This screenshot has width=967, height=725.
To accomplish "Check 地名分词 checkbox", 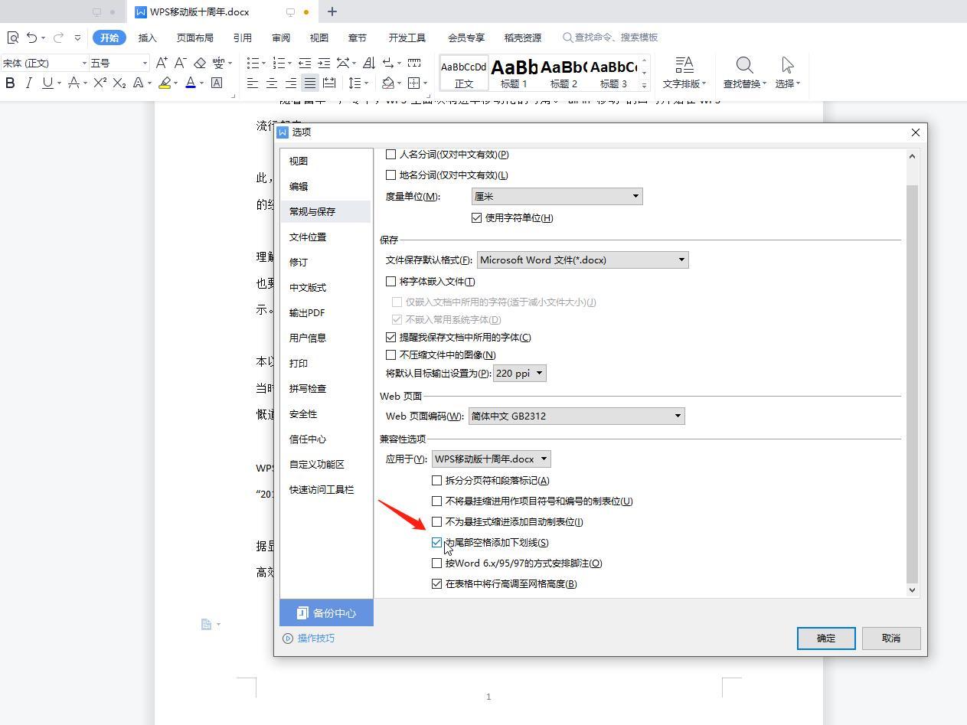I will point(390,175).
